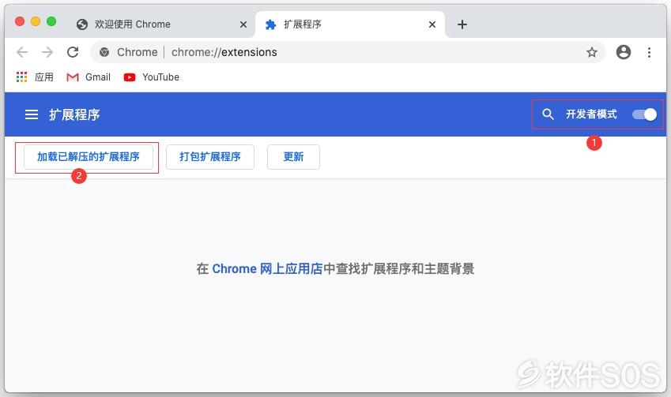This screenshot has width=671, height=397.
Task: Open Chrome's three-dot menu
Action: tap(649, 52)
